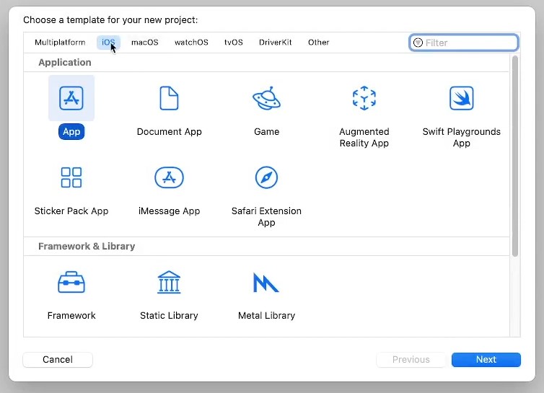Choose the Swift Playgrounds App icon
The width and height of the screenshot is (544, 393).
(462, 98)
